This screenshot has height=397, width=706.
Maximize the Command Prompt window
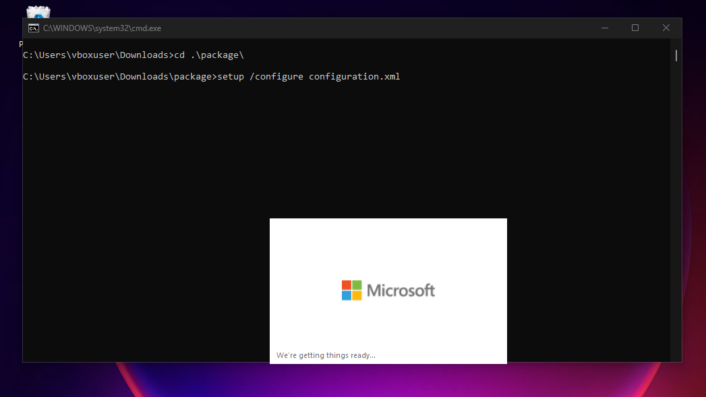[635, 28]
